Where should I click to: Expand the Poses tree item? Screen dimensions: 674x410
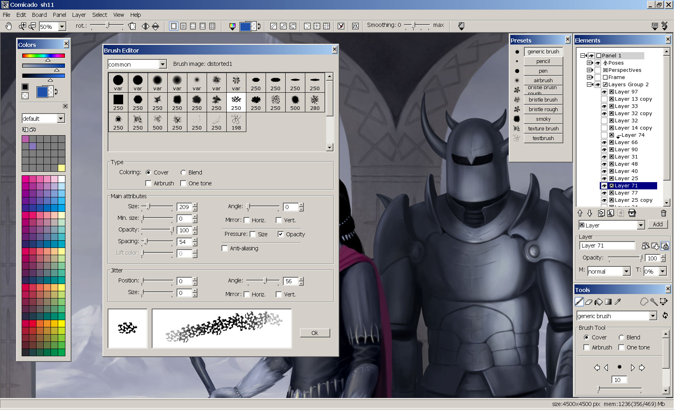point(590,63)
